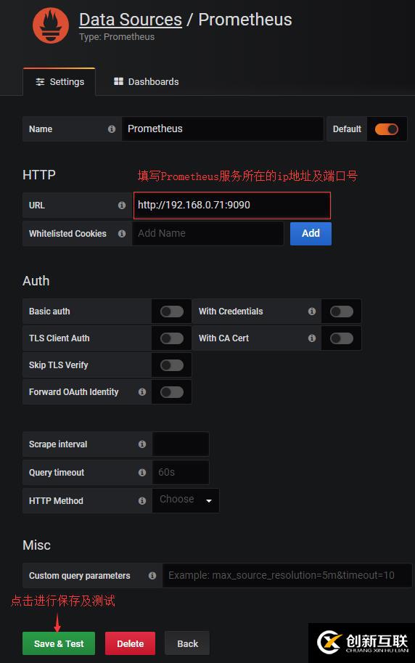
Task: Enable the Forward OAuth Identity toggle
Action: tap(171, 392)
